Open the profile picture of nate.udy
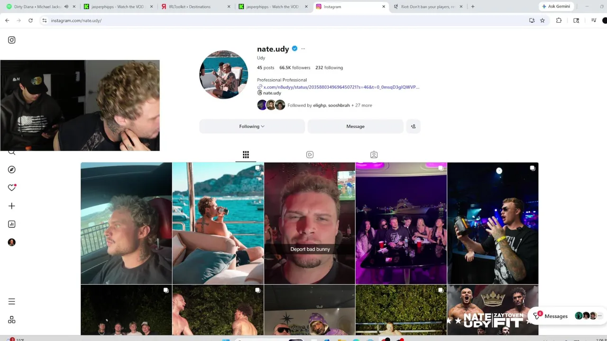The image size is (607, 341). tap(224, 74)
